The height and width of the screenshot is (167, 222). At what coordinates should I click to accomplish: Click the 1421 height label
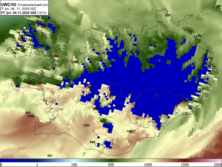coord(182,101)
